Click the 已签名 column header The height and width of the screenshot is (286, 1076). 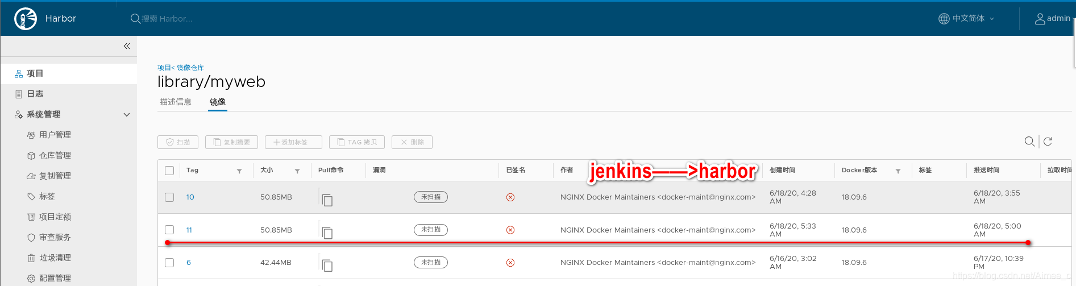click(x=516, y=171)
